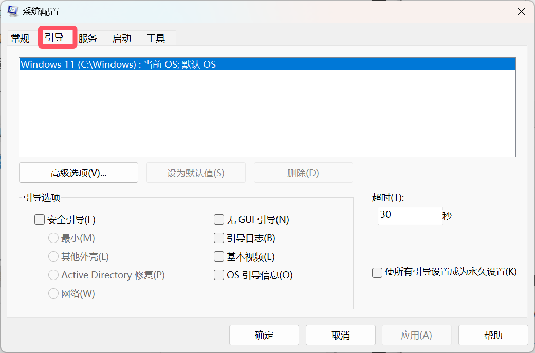This screenshot has height=353, width=535.
Task: Choose Active Directory 修复(P) option
Action: (x=53, y=275)
